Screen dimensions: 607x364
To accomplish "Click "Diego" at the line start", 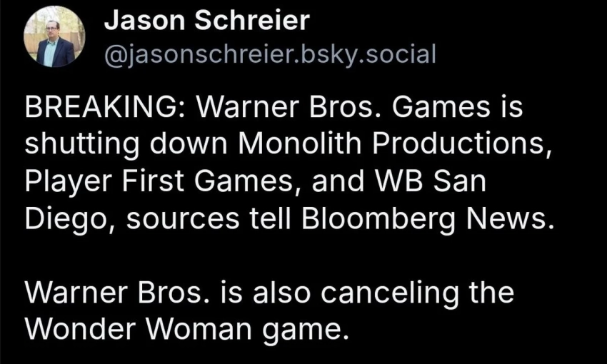I will tap(64, 216).
